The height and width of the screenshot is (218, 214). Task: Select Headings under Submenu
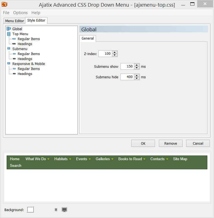coord(25,59)
